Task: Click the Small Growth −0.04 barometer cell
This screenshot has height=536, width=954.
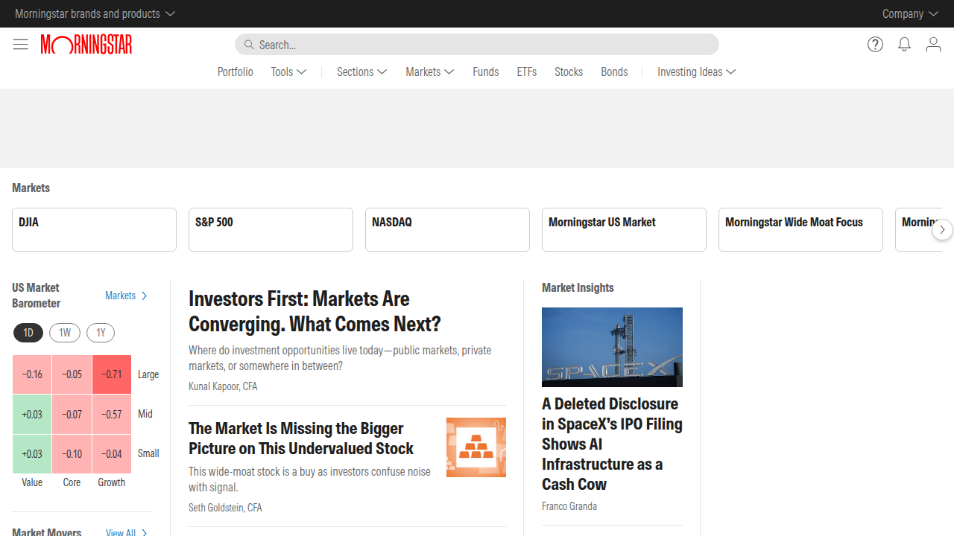Action: tap(112, 453)
